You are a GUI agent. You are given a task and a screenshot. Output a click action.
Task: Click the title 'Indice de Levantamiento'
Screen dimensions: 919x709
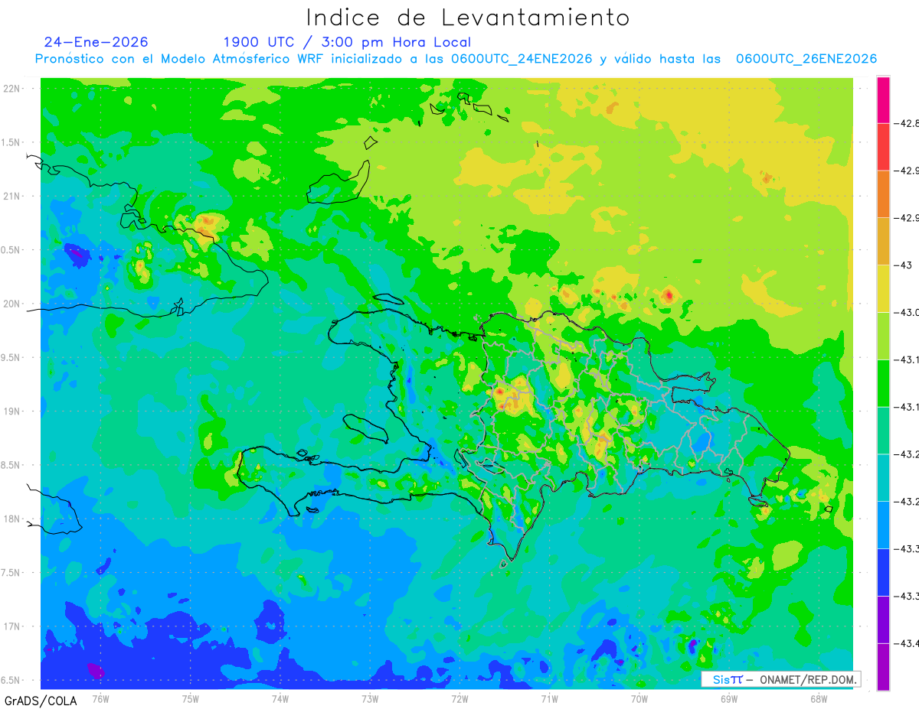pyautogui.click(x=467, y=18)
